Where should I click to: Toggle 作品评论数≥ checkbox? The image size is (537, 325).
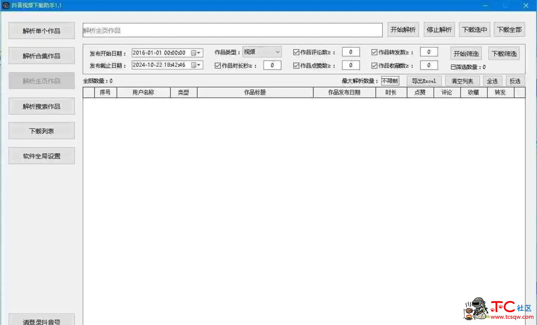[x=296, y=52]
